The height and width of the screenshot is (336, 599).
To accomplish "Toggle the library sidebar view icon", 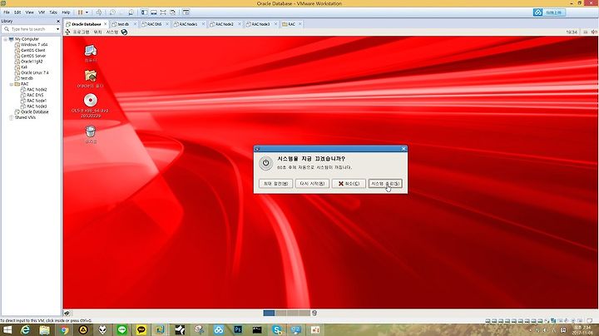I will tap(145, 12).
